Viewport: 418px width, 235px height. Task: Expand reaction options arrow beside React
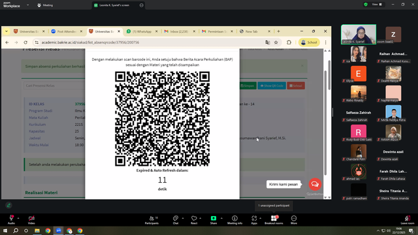tap(201, 218)
